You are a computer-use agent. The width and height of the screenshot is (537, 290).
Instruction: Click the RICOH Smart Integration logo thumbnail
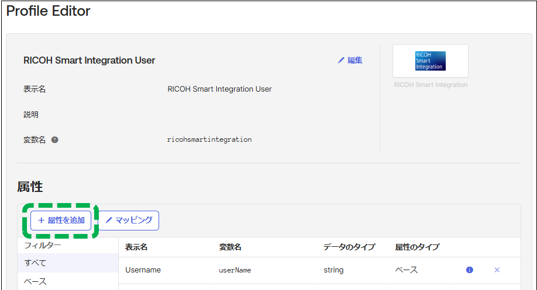431,61
